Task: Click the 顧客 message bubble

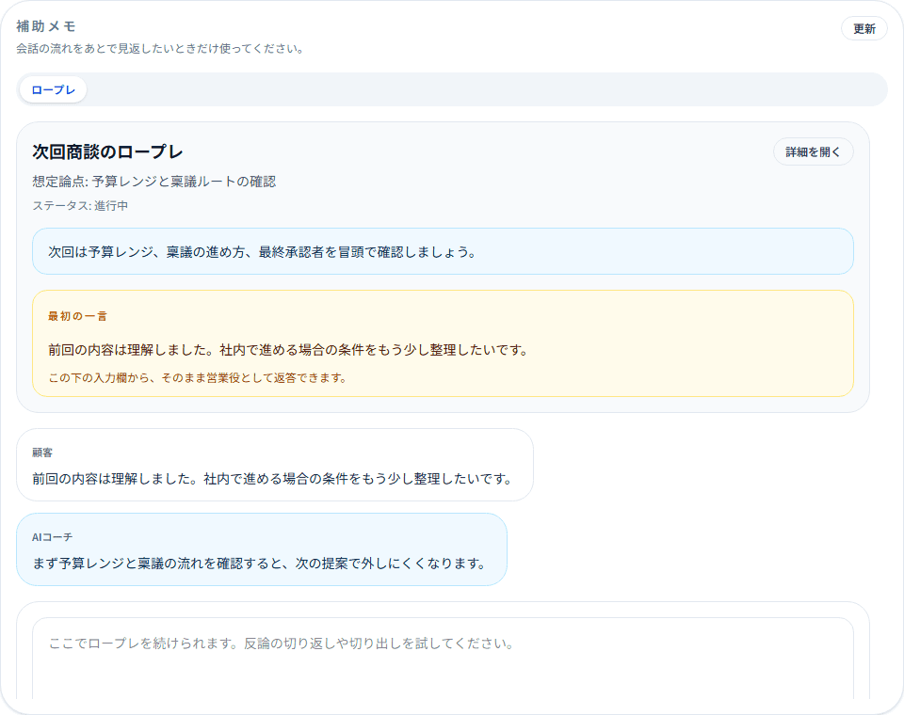Action: (x=275, y=465)
